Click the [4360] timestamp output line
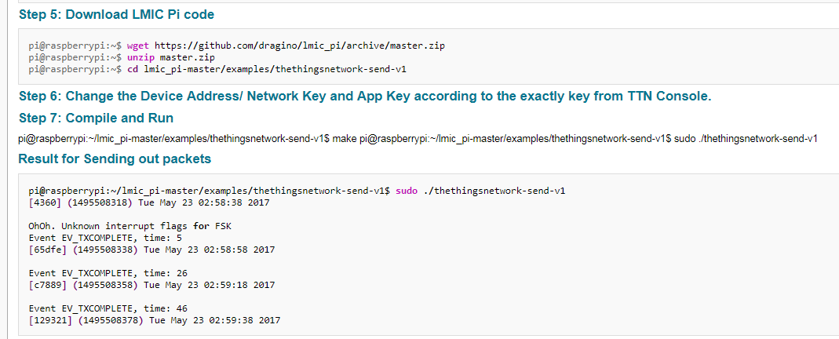Viewport: 839px width, 339px height. click(149, 203)
